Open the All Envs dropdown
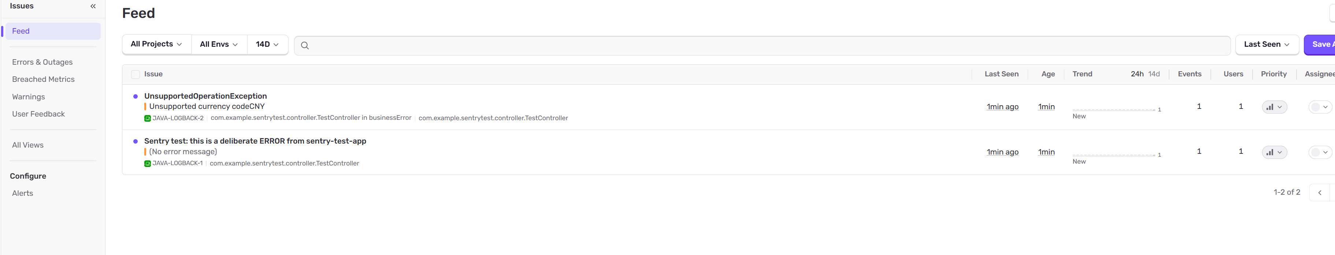Screen dimensions: 1335x255 [x=219, y=45]
